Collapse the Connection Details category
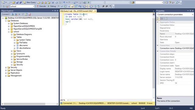The width and height of the screenshot is (195, 110). [158, 51]
